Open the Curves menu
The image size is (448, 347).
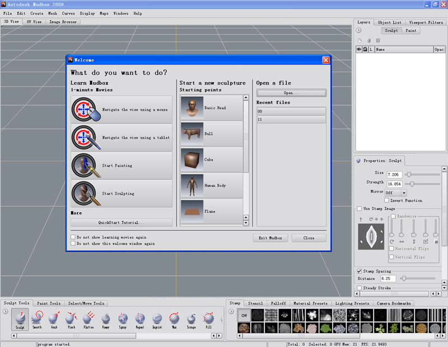tap(68, 13)
